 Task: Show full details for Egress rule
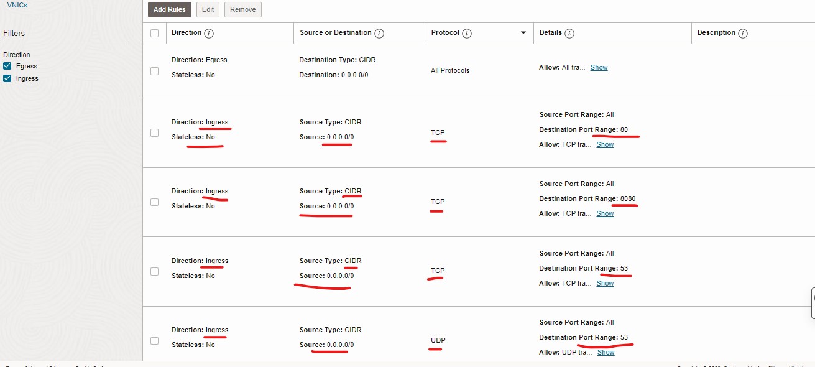tap(599, 67)
